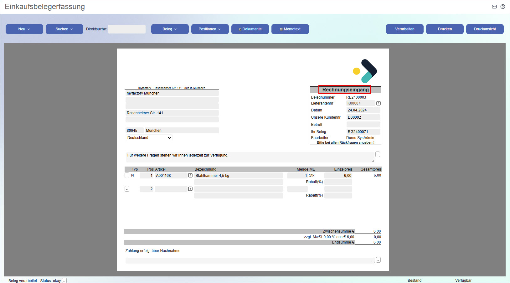The image size is (510, 283).
Task: Open the Deutschland country dropdown
Action: 149,138
